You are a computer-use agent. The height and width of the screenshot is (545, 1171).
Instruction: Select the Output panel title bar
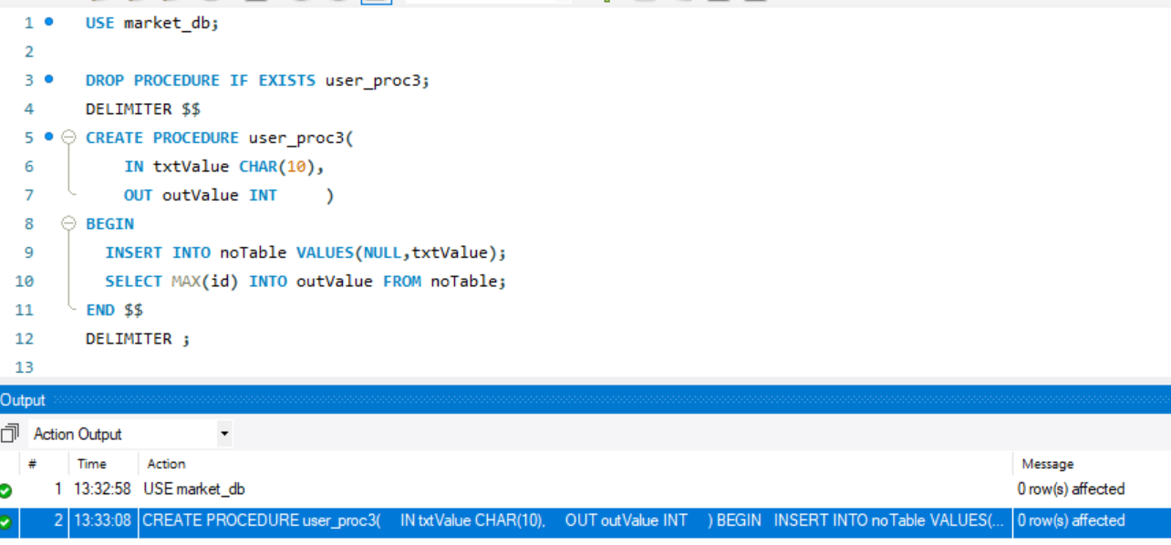point(585,400)
